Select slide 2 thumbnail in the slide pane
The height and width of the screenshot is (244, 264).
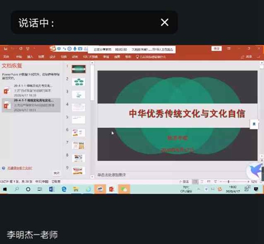coord(79,82)
